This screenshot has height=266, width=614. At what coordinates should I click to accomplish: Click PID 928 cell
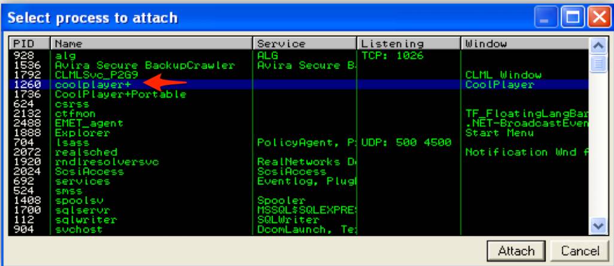click(23, 56)
